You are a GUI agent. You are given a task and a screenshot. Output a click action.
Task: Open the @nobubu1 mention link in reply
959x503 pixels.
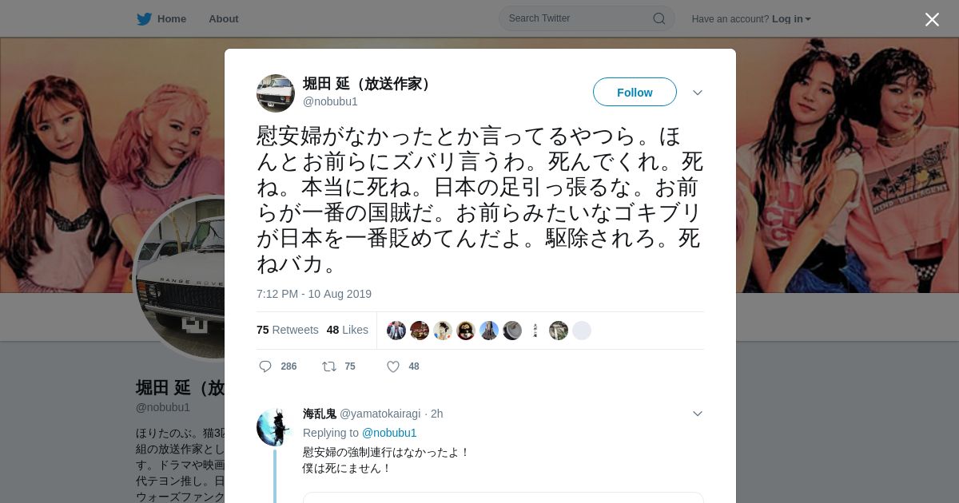pyautogui.click(x=389, y=433)
